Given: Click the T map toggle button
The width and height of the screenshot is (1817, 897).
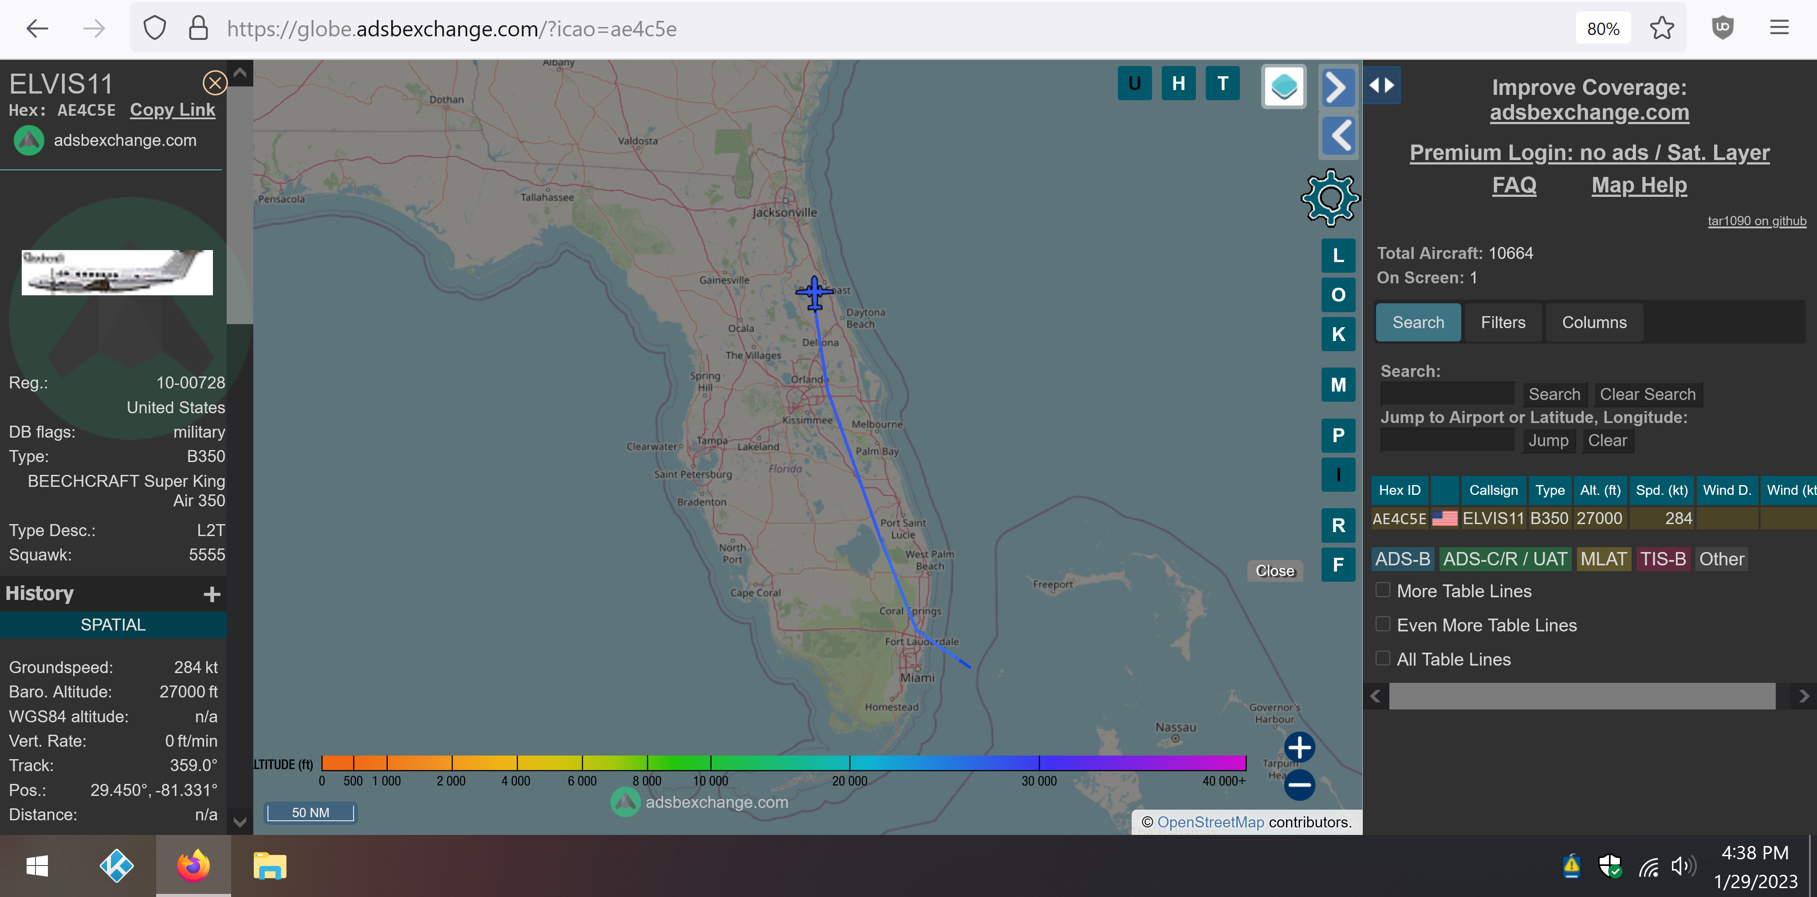Looking at the screenshot, I should click(x=1223, y=84).
